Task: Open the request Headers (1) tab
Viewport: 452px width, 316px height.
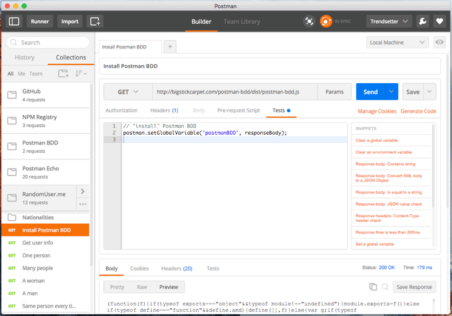Action: (164, 110)
